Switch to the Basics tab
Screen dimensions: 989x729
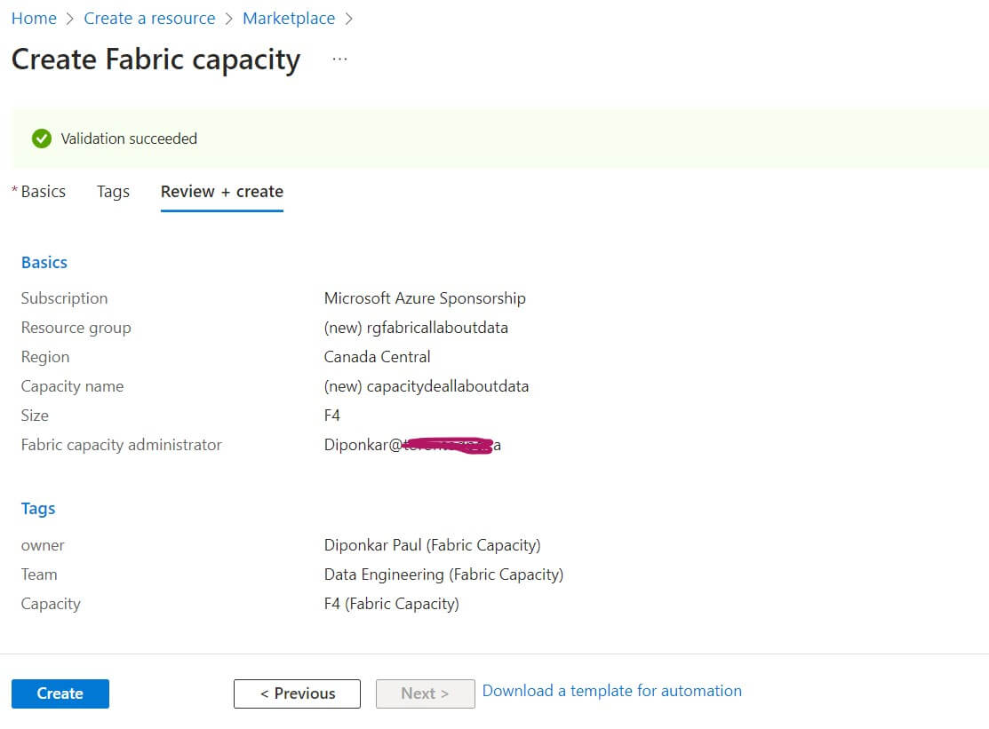pos(43,192)
